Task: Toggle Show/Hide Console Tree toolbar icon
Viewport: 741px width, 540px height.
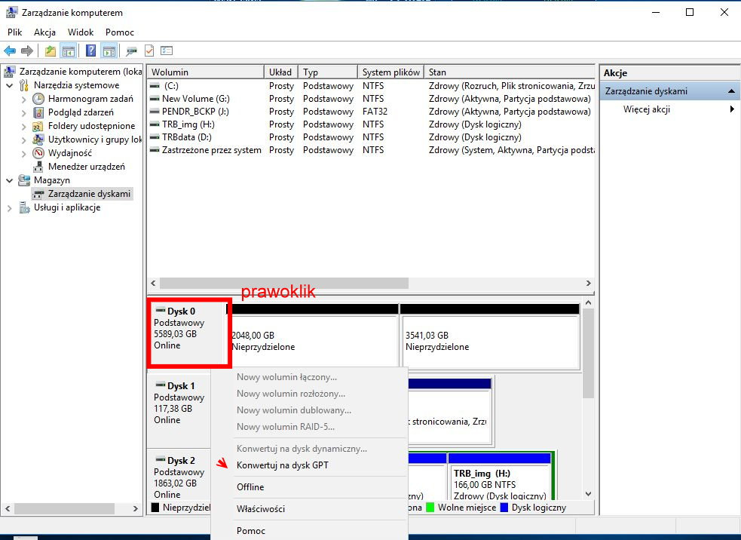Action: point(69,51)
